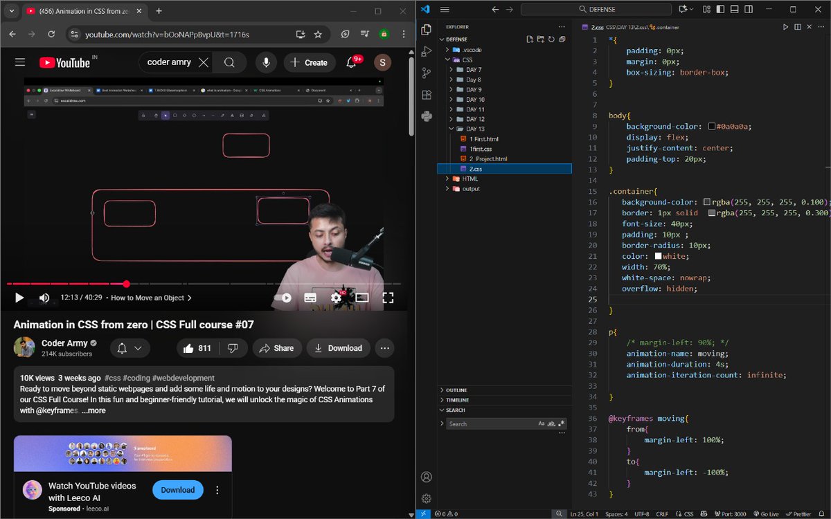Image resolution: width=831 pixels, height=519 pixels.
Task: Open video player settings gear
Action: [x=336, y=298]
